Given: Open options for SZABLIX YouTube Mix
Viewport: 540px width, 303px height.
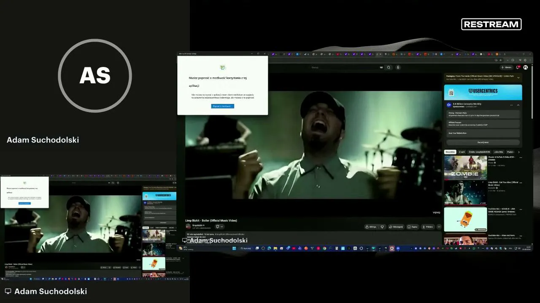Looking at the screenshot, I should point(521,209).
